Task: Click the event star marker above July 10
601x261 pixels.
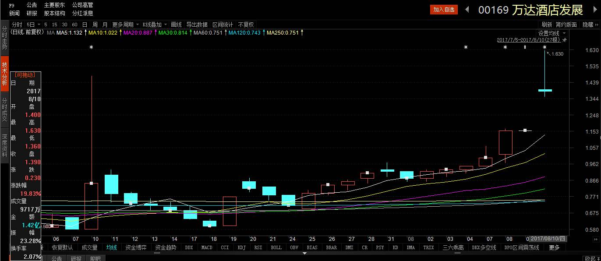Action: tap(91, 47)
